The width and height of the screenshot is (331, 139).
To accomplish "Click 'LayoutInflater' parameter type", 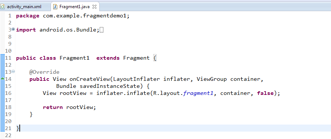I will tap(136, 79).
